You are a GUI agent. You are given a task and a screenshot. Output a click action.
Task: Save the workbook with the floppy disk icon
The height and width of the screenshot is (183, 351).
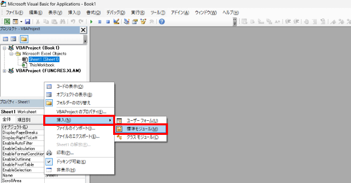(28, 22)
